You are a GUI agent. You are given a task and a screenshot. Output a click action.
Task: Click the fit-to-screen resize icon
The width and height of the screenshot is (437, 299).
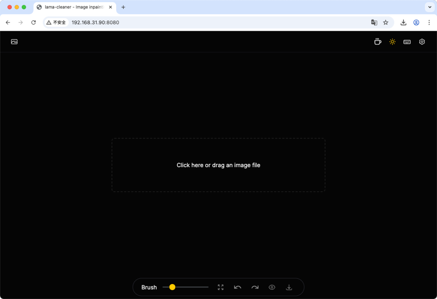[221, 287]
